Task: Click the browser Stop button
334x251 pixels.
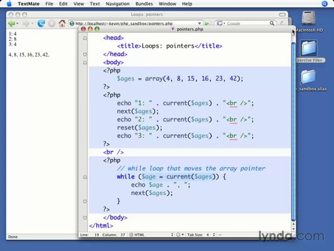Action: (x=51, y=23)
